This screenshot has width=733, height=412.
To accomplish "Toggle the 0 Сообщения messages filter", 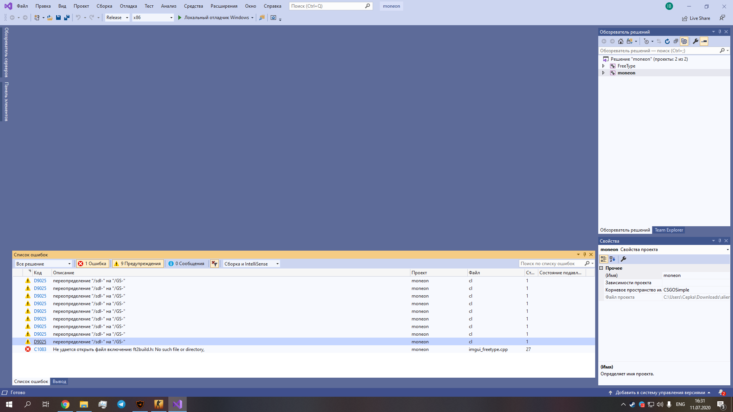I will (187, 264).
